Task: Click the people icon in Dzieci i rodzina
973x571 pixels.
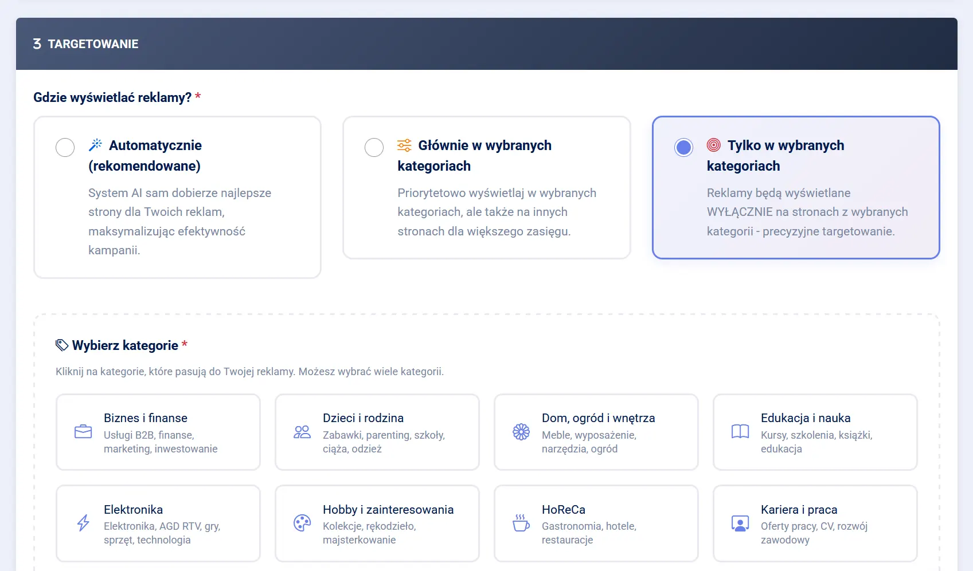Action: [x=302, y=432]
